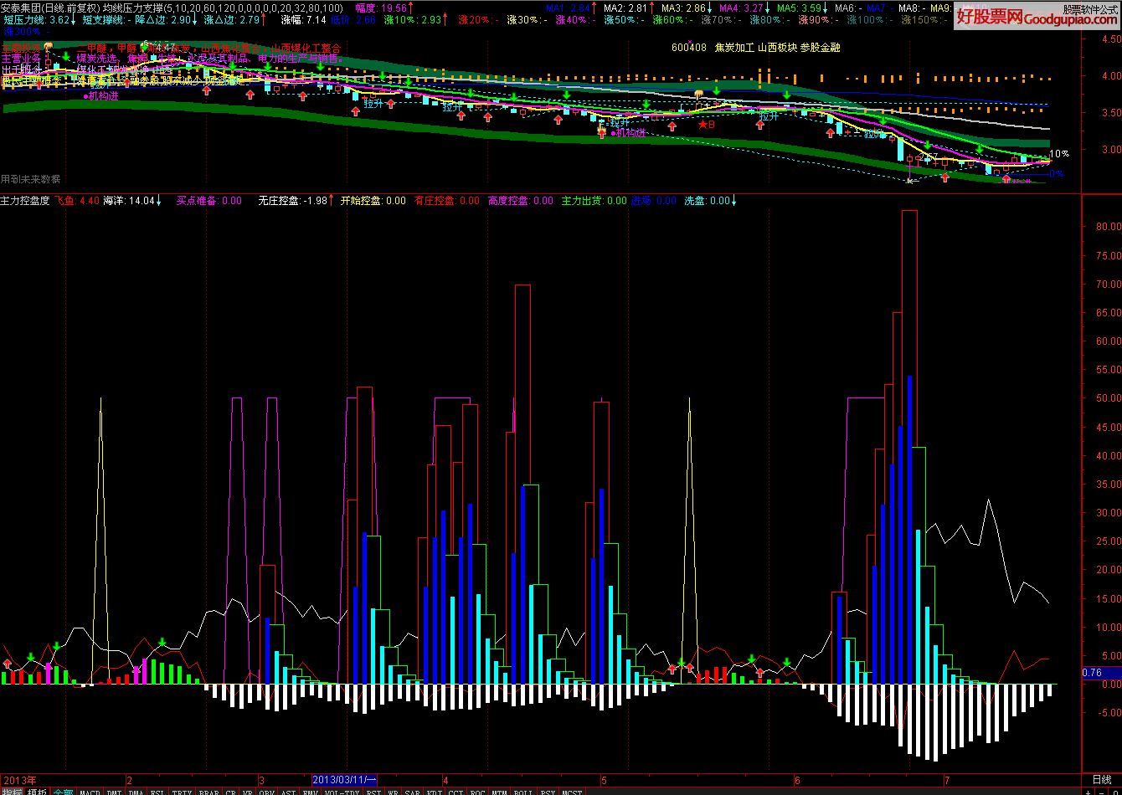Open the SAR indicator tab

(412, 790)
